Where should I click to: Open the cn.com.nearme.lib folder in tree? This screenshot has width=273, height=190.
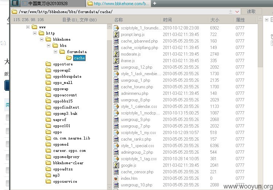point(72,138)
